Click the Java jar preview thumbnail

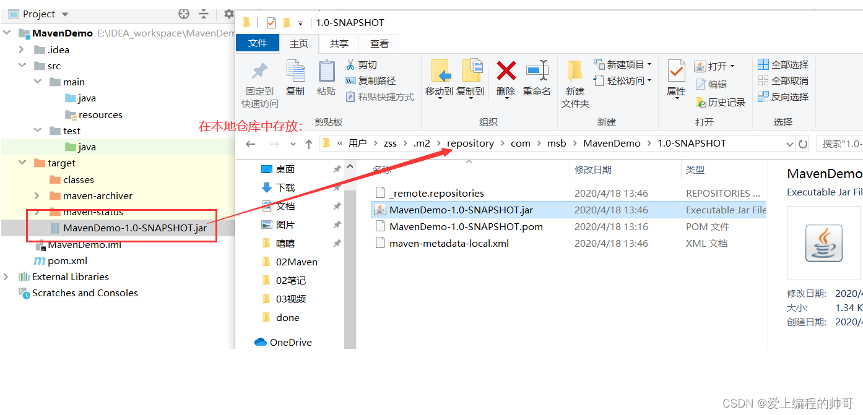pos(824,243)
